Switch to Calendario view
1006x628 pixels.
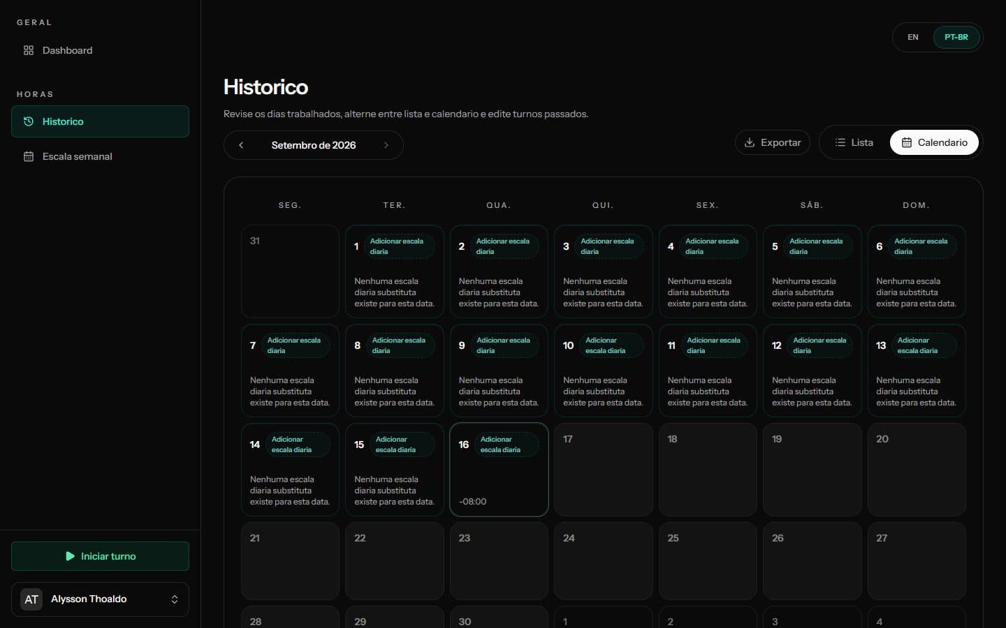pos(934,142)
